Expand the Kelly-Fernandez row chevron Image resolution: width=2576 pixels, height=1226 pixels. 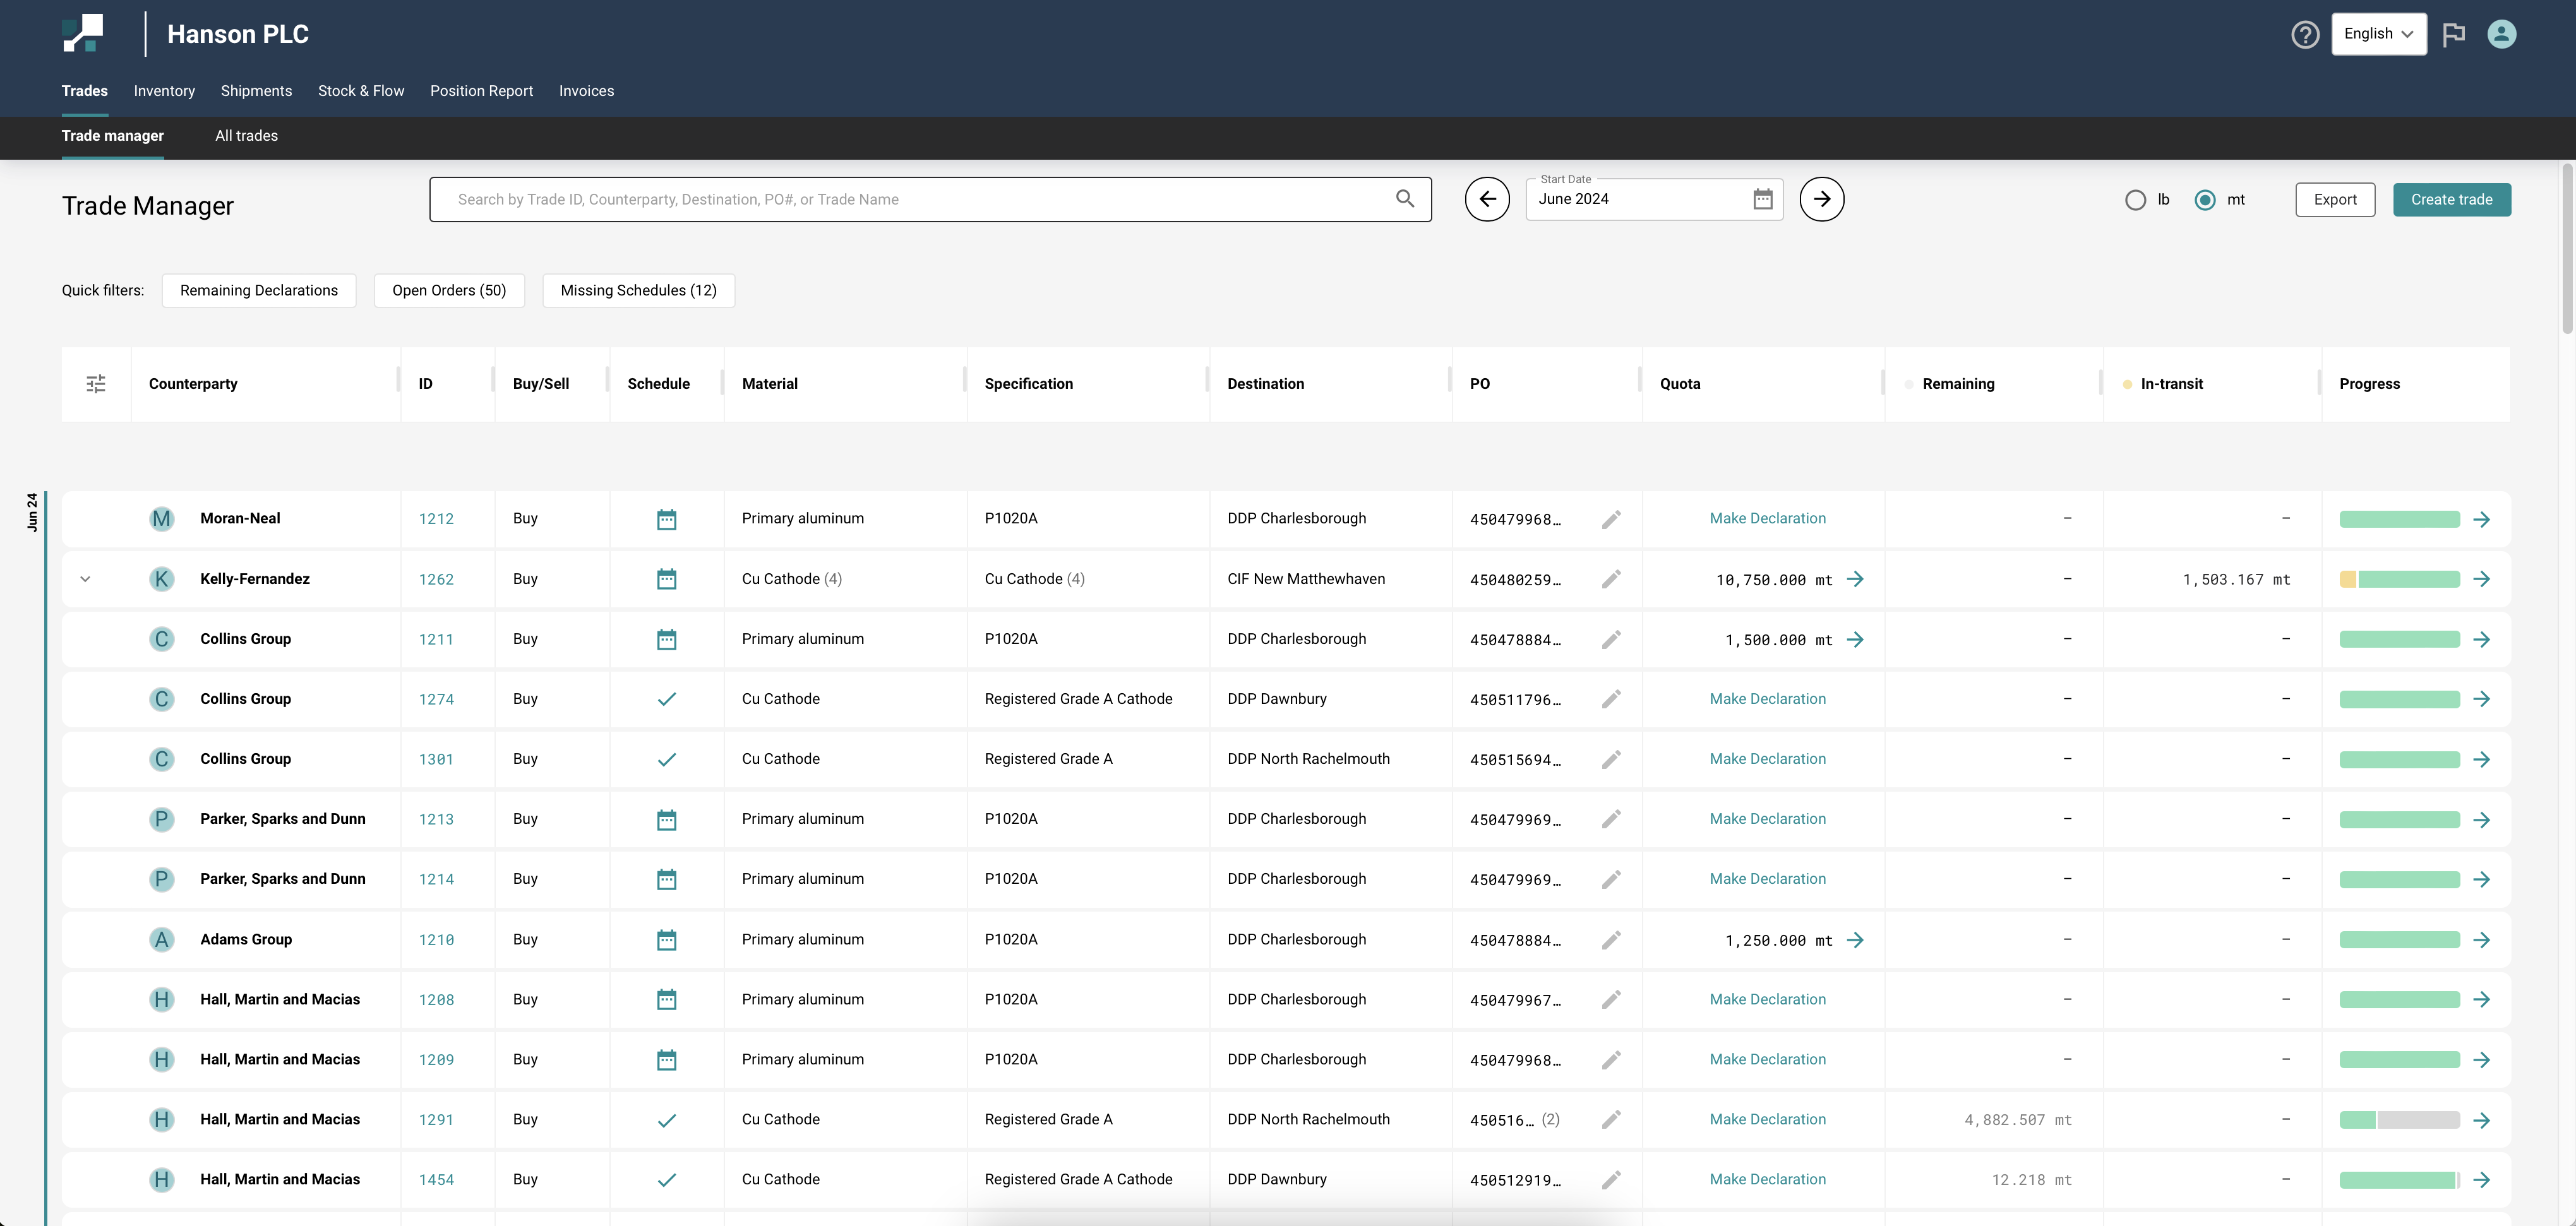click(x=86, y=579)
